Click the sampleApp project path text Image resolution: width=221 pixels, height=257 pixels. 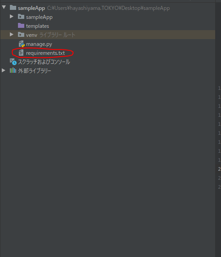coord(108,8)
